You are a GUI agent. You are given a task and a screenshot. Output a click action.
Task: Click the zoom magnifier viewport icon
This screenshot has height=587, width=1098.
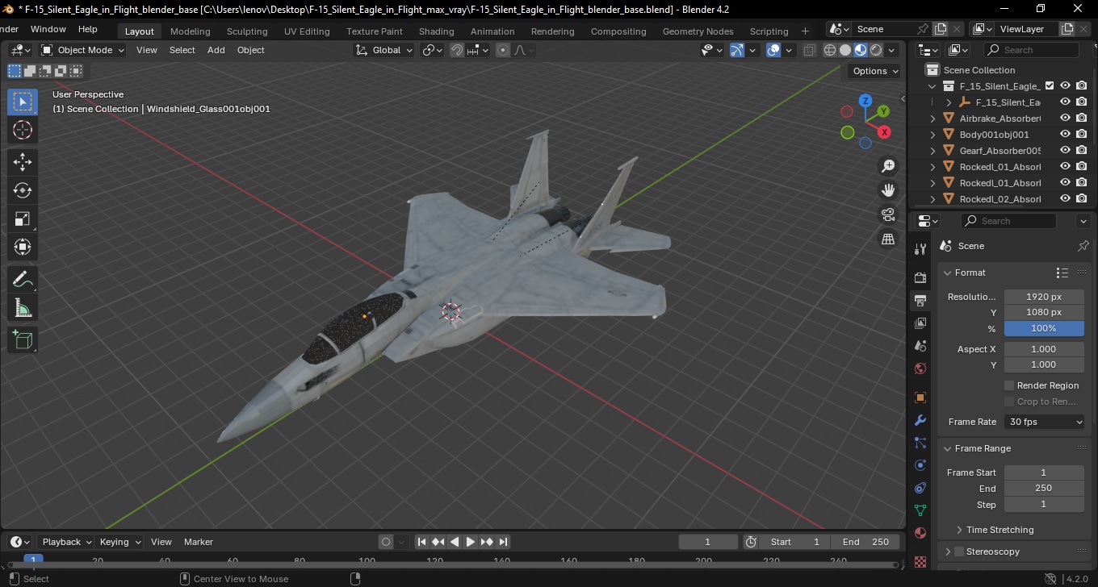[x=888, y=166]
